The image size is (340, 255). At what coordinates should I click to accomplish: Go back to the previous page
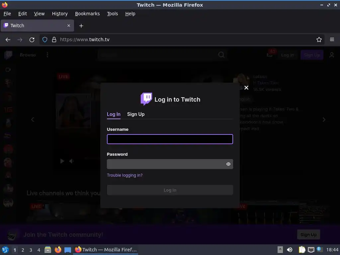8,40
